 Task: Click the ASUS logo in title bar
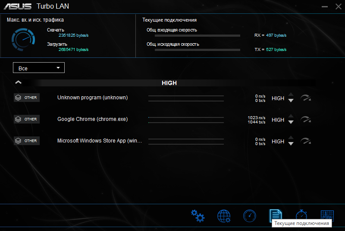[x=18, y=6]
